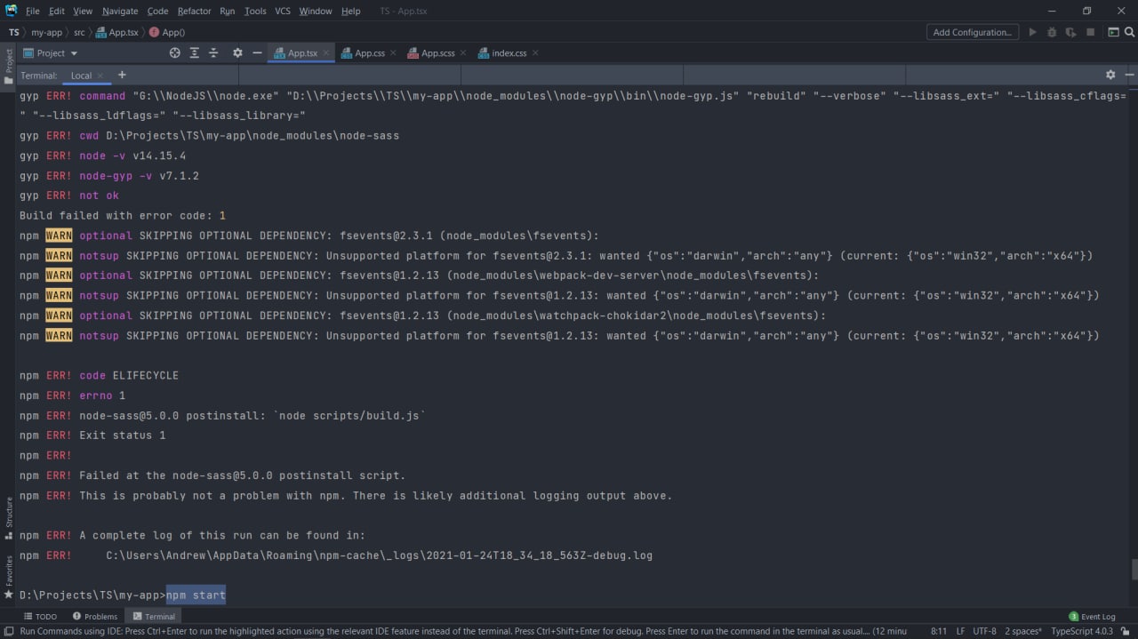Open the Project view dropdown
The height and width of the screenshot is (639, 1138).
coord(51,53)
